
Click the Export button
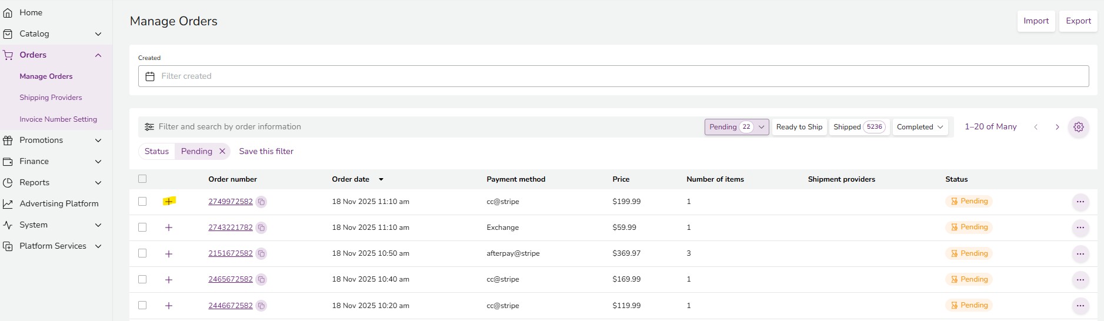pos(1078,21)
